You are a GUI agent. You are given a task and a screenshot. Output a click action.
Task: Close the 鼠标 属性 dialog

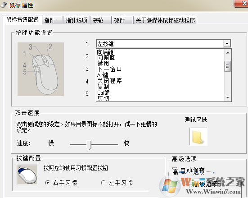tap(242, 3)
